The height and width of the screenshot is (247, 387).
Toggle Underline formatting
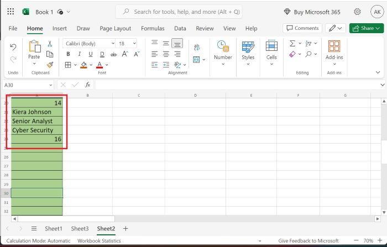(91, 54)
